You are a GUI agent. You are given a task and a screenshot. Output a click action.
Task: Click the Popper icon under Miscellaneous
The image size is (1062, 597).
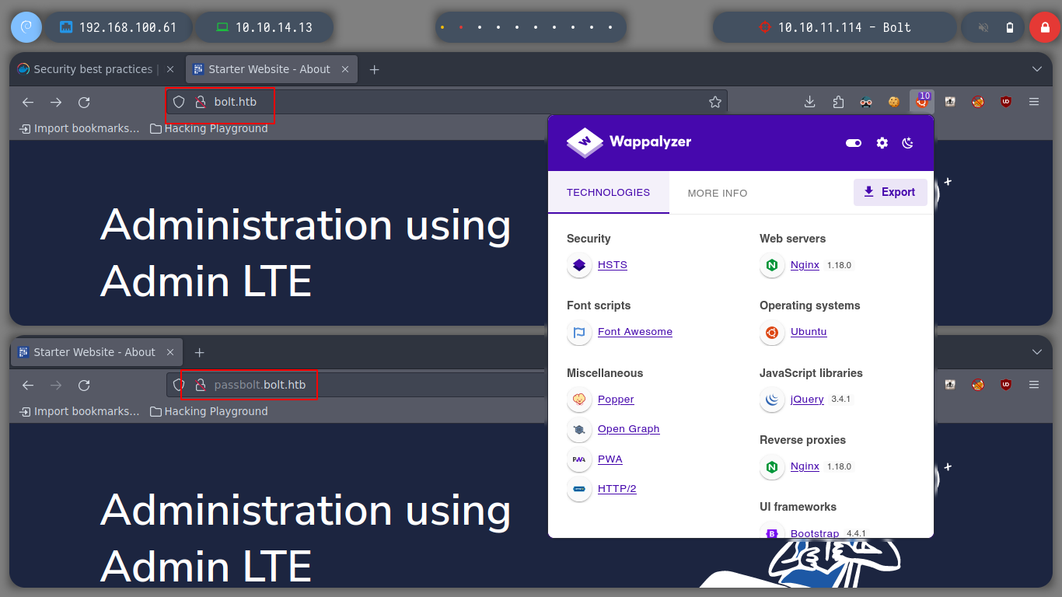pos(579,400)
